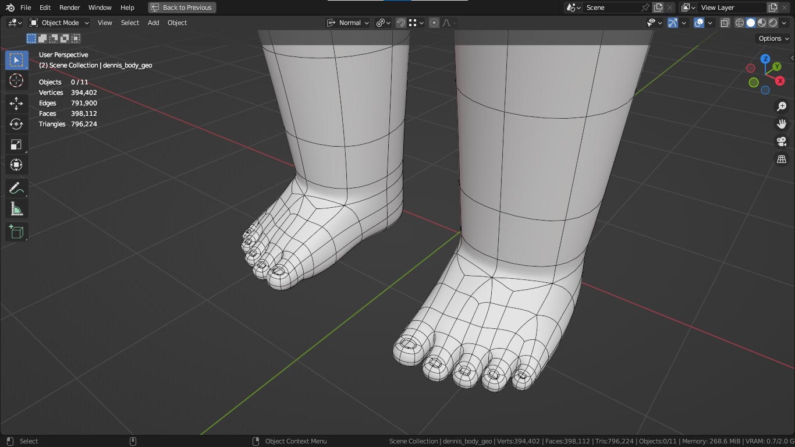The height and width of the screenshot is (447, 795).
Task: Switch to material preview shading
Action: tap(762, 23)
